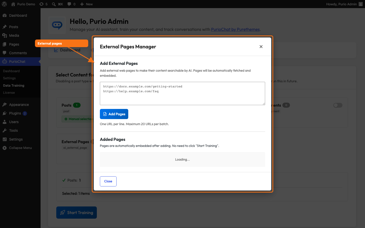Viewport: 365px width, 228px height.
Task: Click the URL textarea for external pages
Action: coord(182,93)
